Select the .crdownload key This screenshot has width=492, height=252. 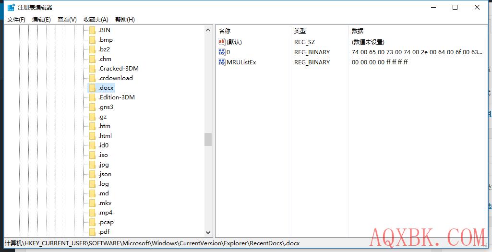point(116,78)
